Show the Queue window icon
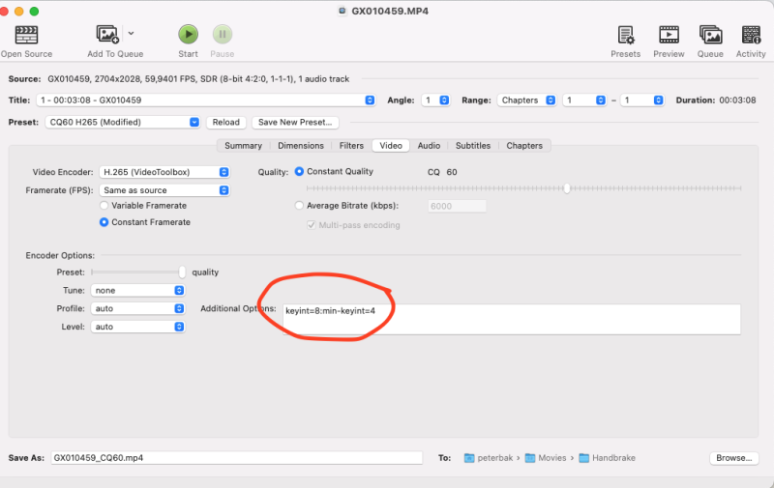Screen dimensions: 774x488 (x=710, y=35)
